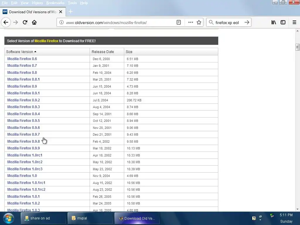
Task: Click vertical scrollbar thumb
Action: (x=297, y=47)
